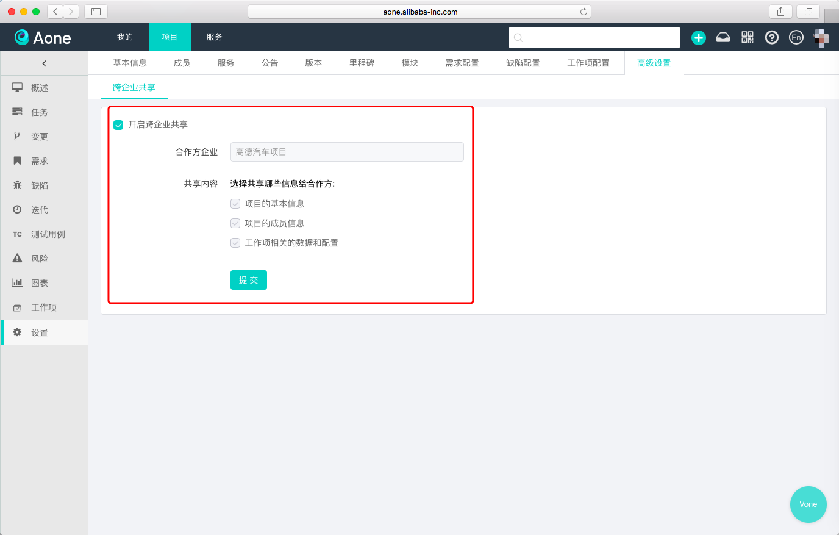Toggle 开启跨企业共享 checkbox

118,125
